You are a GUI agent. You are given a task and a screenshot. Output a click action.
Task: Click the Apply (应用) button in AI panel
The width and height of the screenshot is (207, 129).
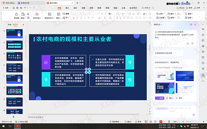(x=160, y=98)
